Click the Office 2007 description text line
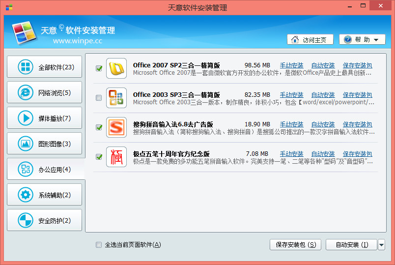The image size is (395, 265). pos(252,73)
